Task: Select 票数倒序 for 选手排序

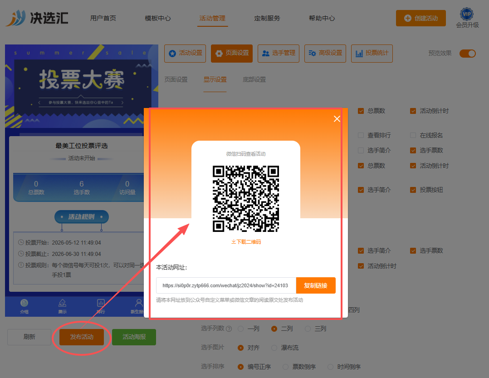Action: [285, 367]
